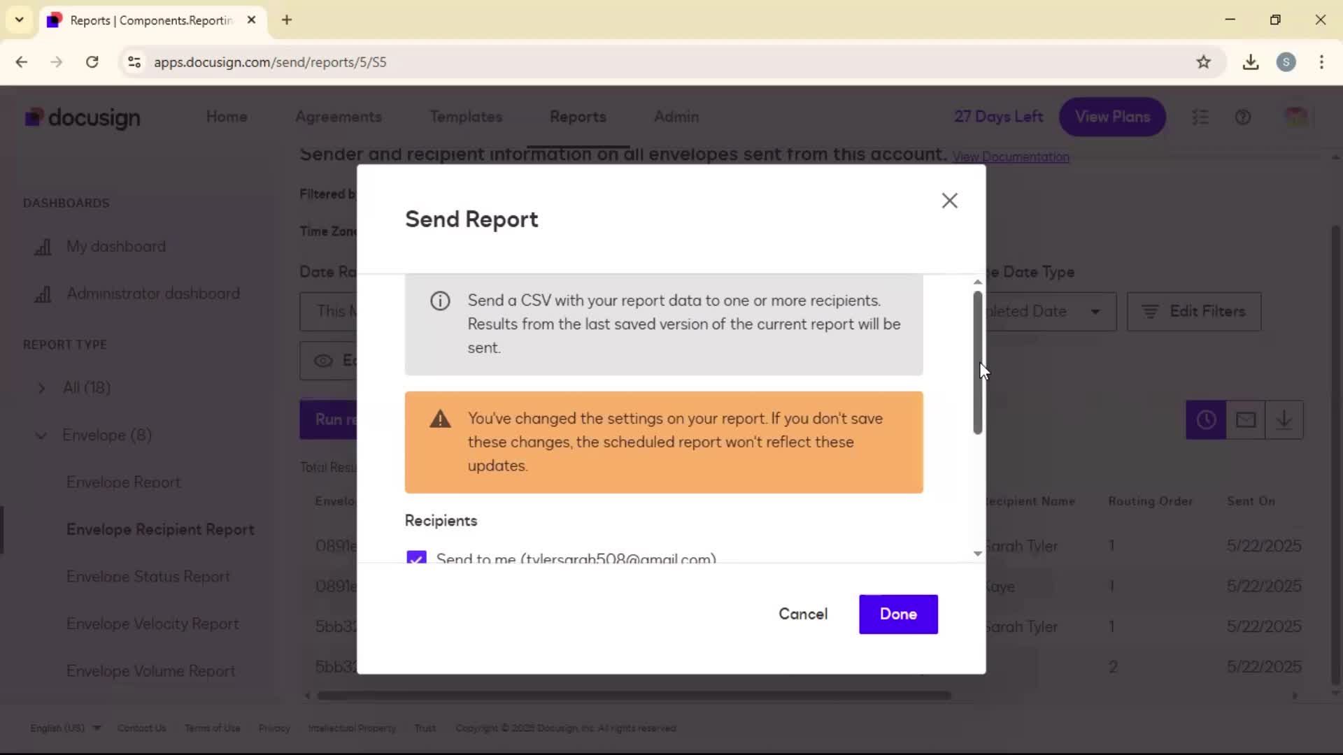The width and height of the screenshot is (1343, 755).
Task: Click the schedule report clock icon
Action: coord(1206,419)
